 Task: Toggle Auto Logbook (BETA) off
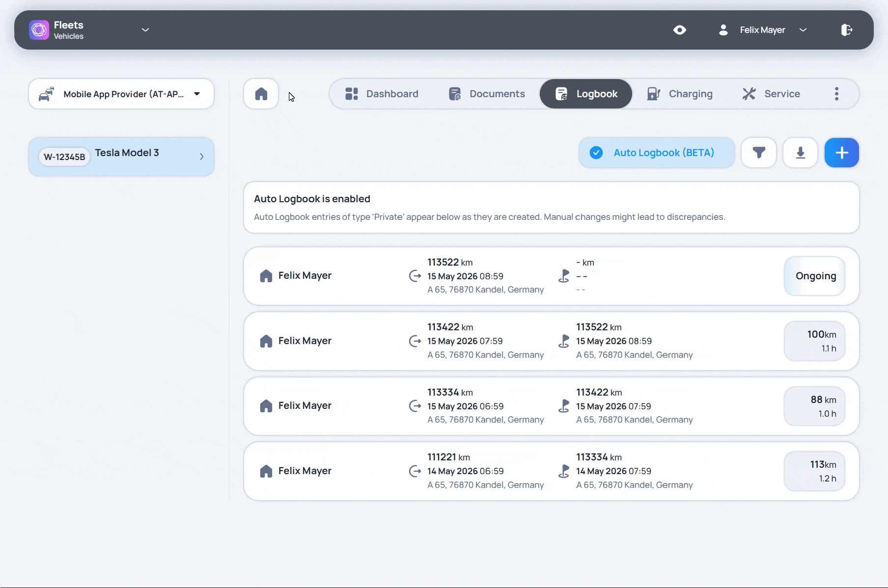[x=657, y=153]
